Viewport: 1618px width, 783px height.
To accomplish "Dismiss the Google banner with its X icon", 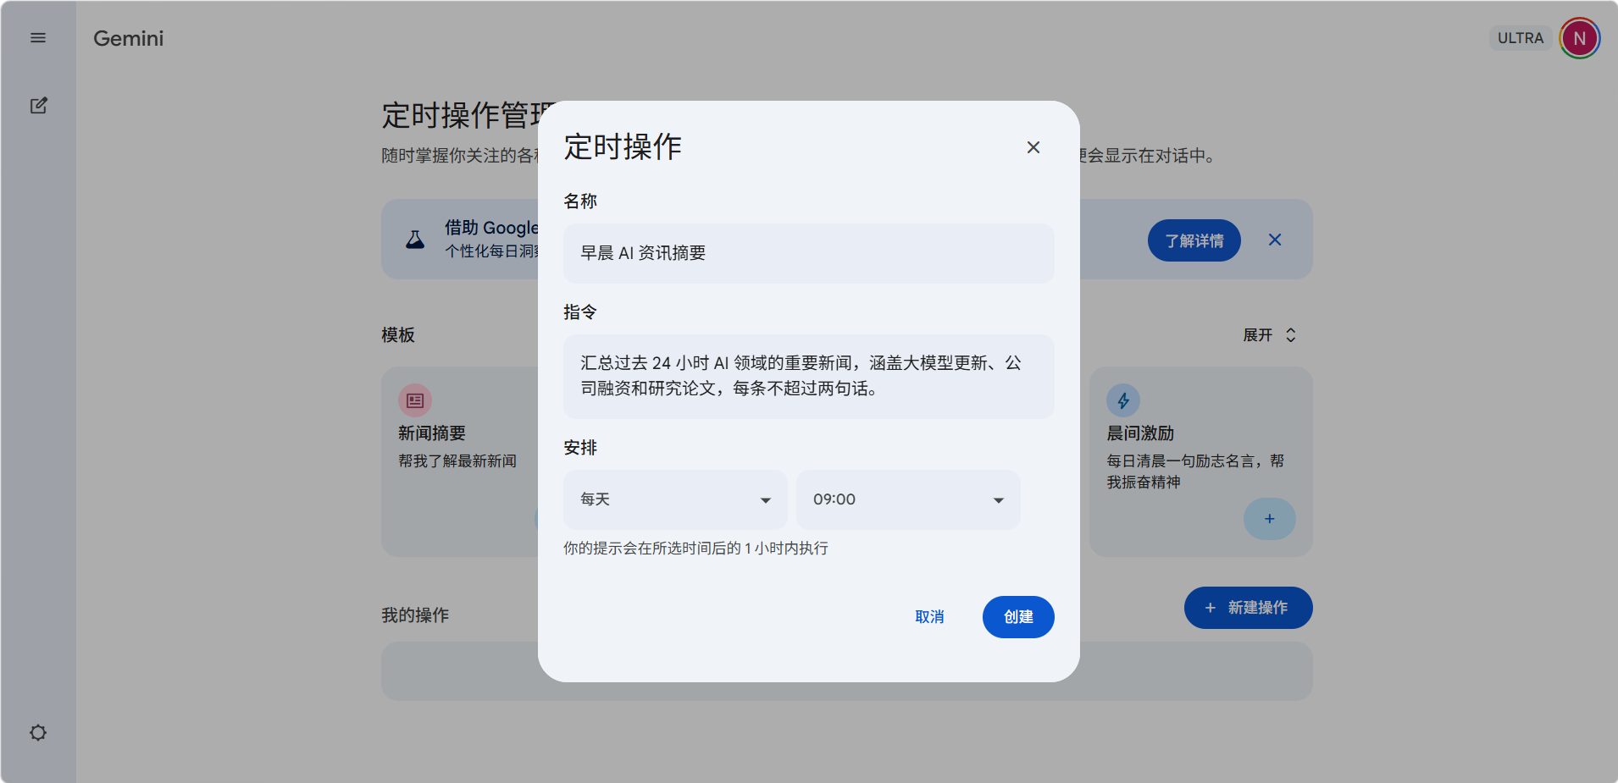I will (x=1275, y=240).
